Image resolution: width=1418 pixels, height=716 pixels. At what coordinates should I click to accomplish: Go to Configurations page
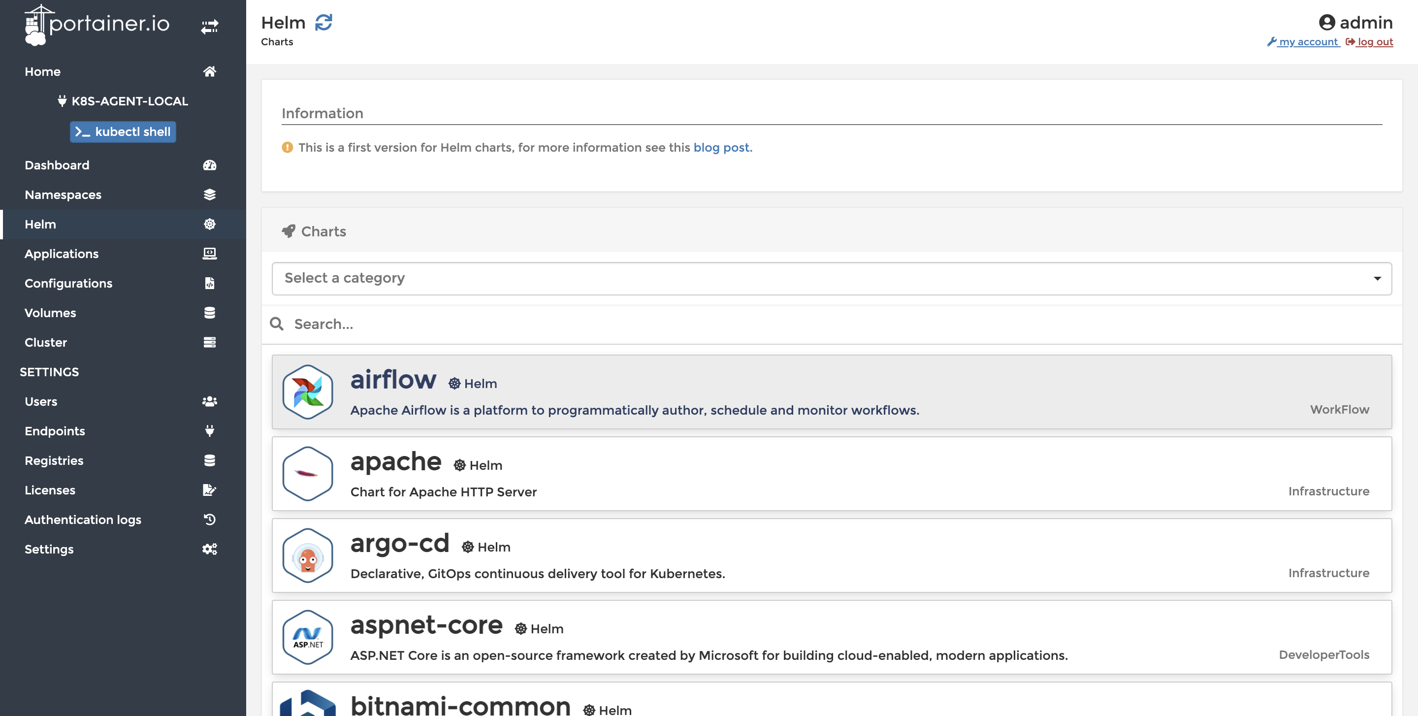[x=68, y=284]
